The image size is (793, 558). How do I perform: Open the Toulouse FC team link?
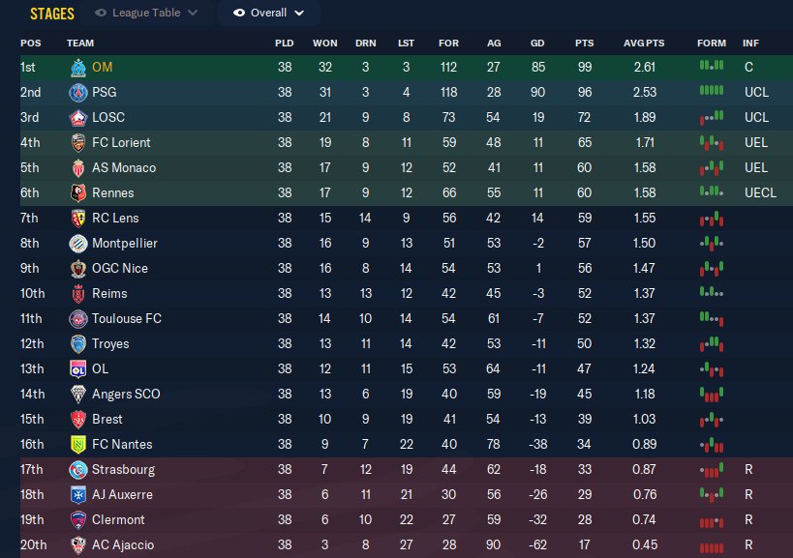pyautogui.click(x=127, y=319)
